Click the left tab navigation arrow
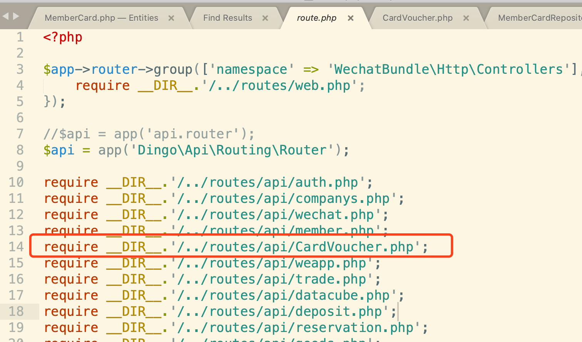This screenshot has width=582, height=342. point(5,16)
